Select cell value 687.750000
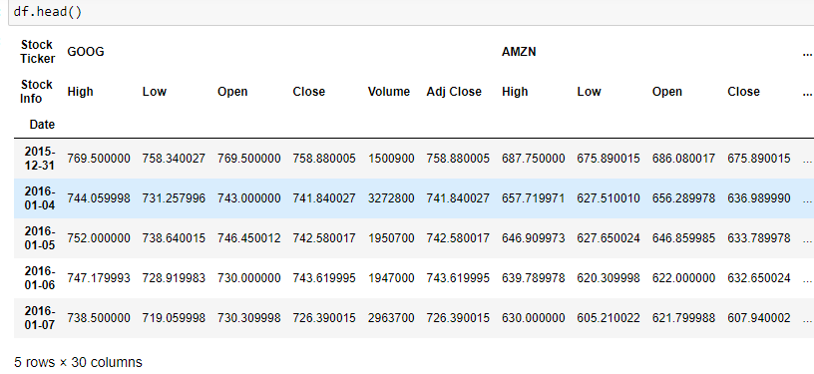The image size is (814, 374). [x=533, y=159]
